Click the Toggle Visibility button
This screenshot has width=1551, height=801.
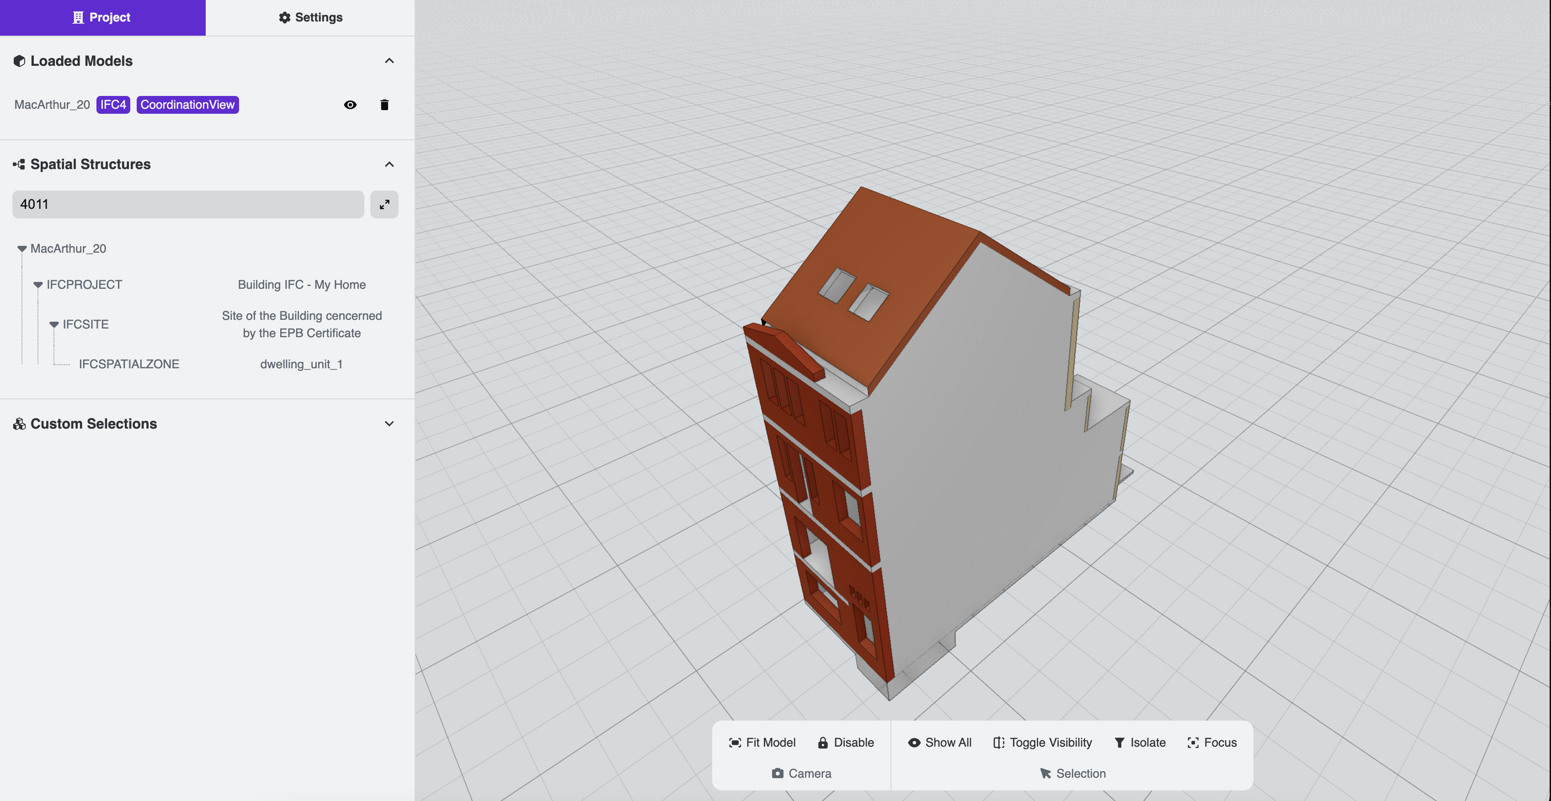pyautogui.click(x=1042, y=743)
